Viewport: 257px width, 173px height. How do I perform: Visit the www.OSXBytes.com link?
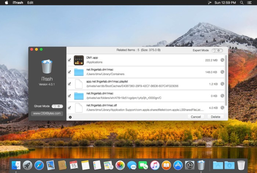tap(47, 113)
